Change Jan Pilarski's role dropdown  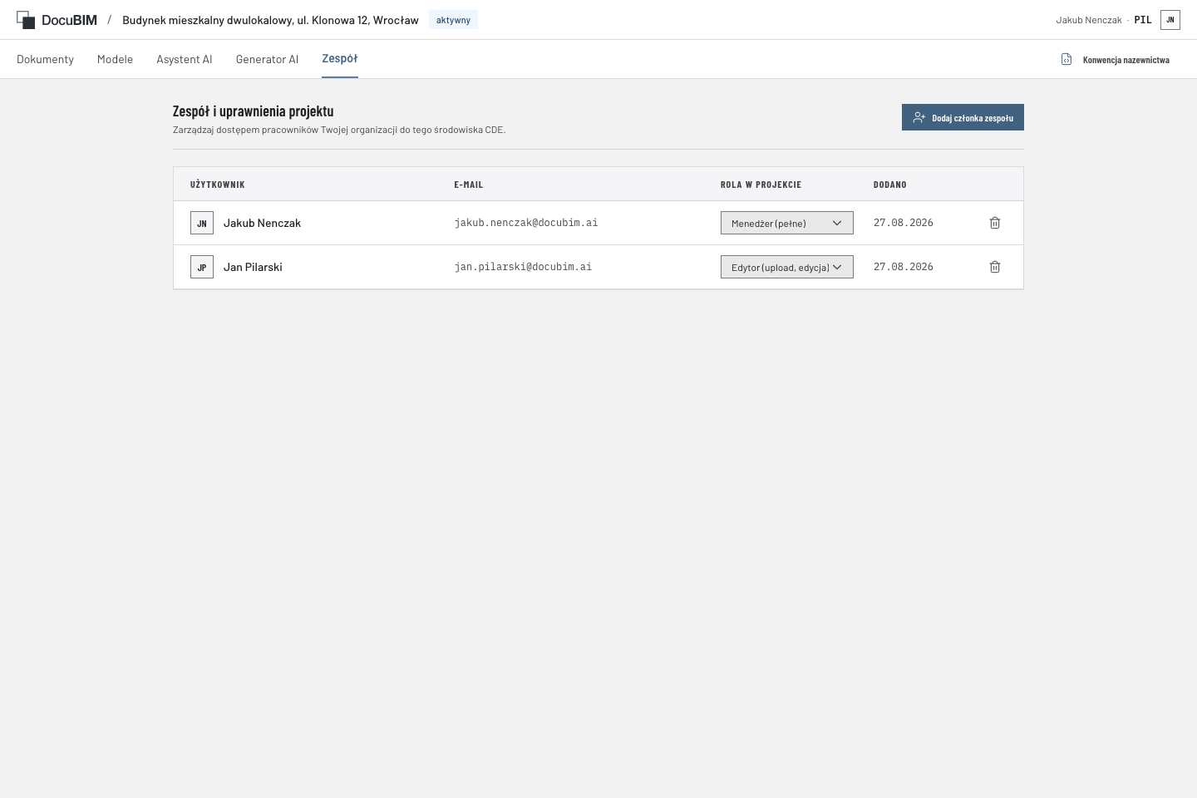[x=787, y=267]
